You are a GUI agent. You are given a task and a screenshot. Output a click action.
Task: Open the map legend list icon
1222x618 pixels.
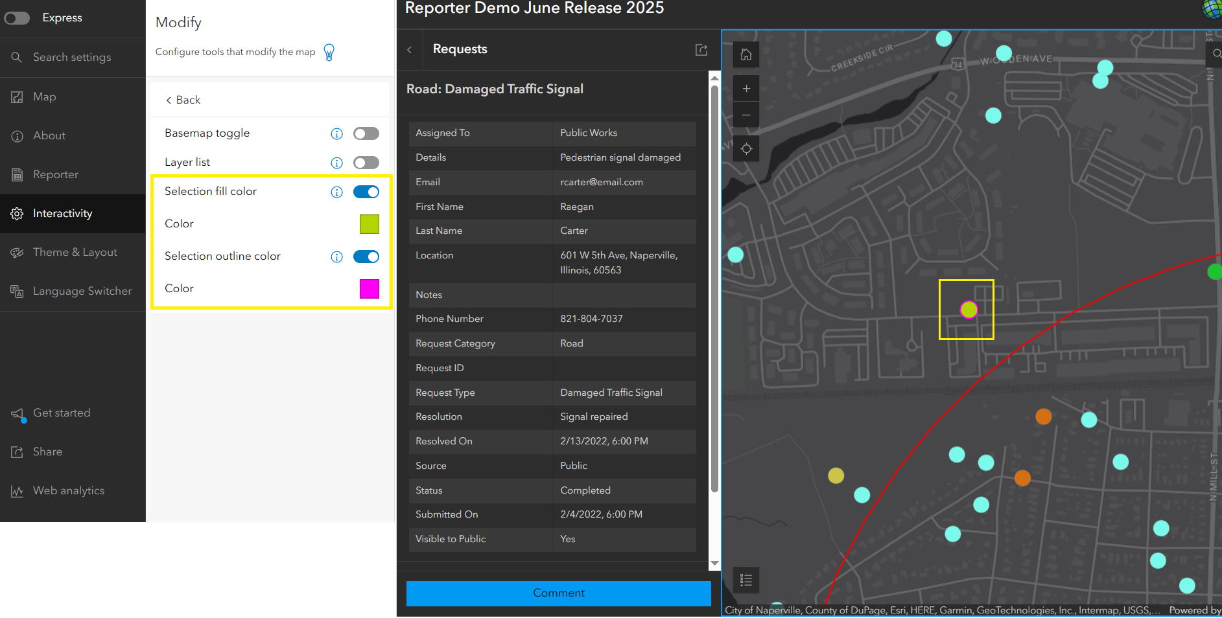pos(746,580)
